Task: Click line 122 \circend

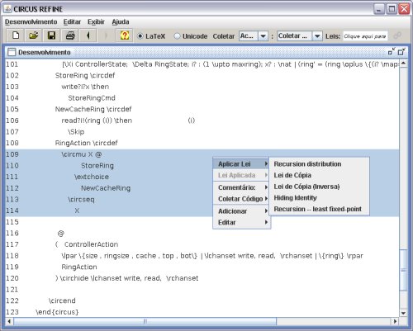Action: click(62, 300)
